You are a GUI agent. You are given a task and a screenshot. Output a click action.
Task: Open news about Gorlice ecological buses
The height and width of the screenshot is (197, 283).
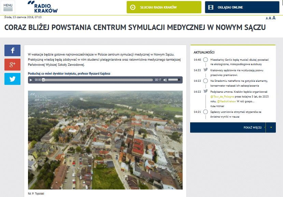pyautogui.click(x=239, y=62)
